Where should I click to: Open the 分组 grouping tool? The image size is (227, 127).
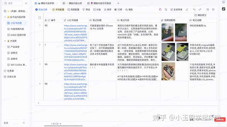[x=97, y=9]
